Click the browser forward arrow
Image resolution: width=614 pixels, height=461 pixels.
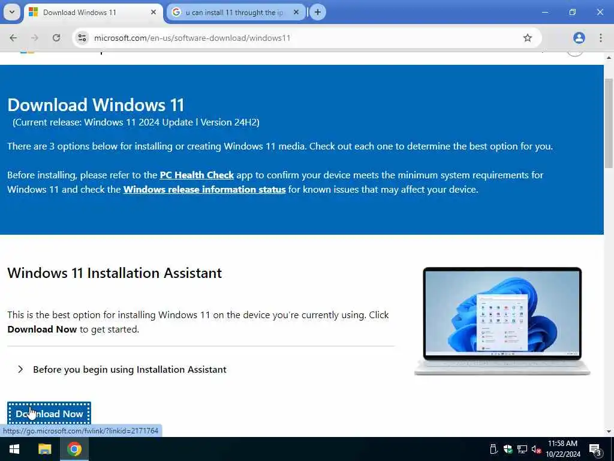[x=35, y=38]
